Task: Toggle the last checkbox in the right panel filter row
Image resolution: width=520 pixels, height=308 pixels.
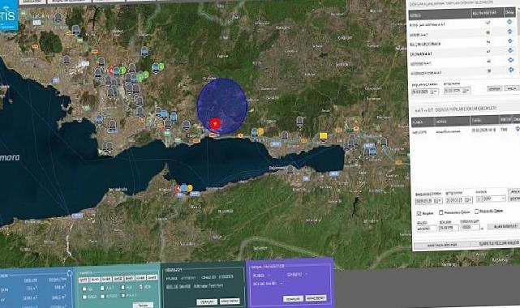Action: (x=476, y=211)
